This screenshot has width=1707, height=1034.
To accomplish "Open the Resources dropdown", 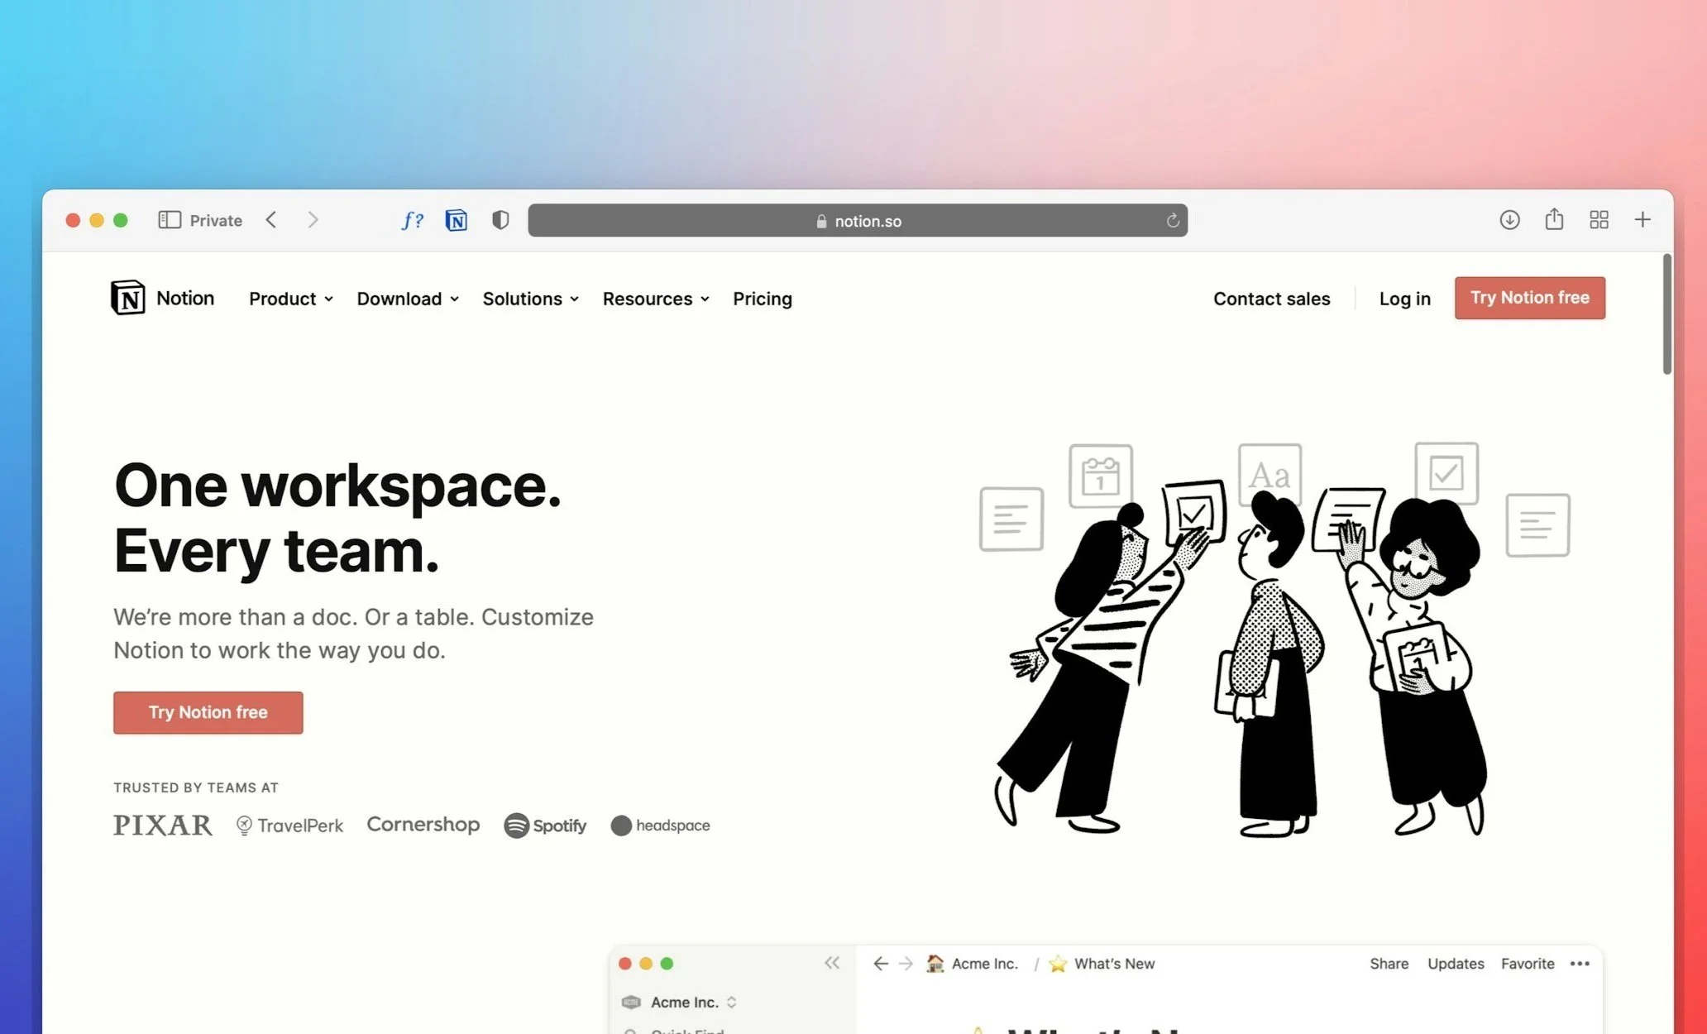I will 655,299.
